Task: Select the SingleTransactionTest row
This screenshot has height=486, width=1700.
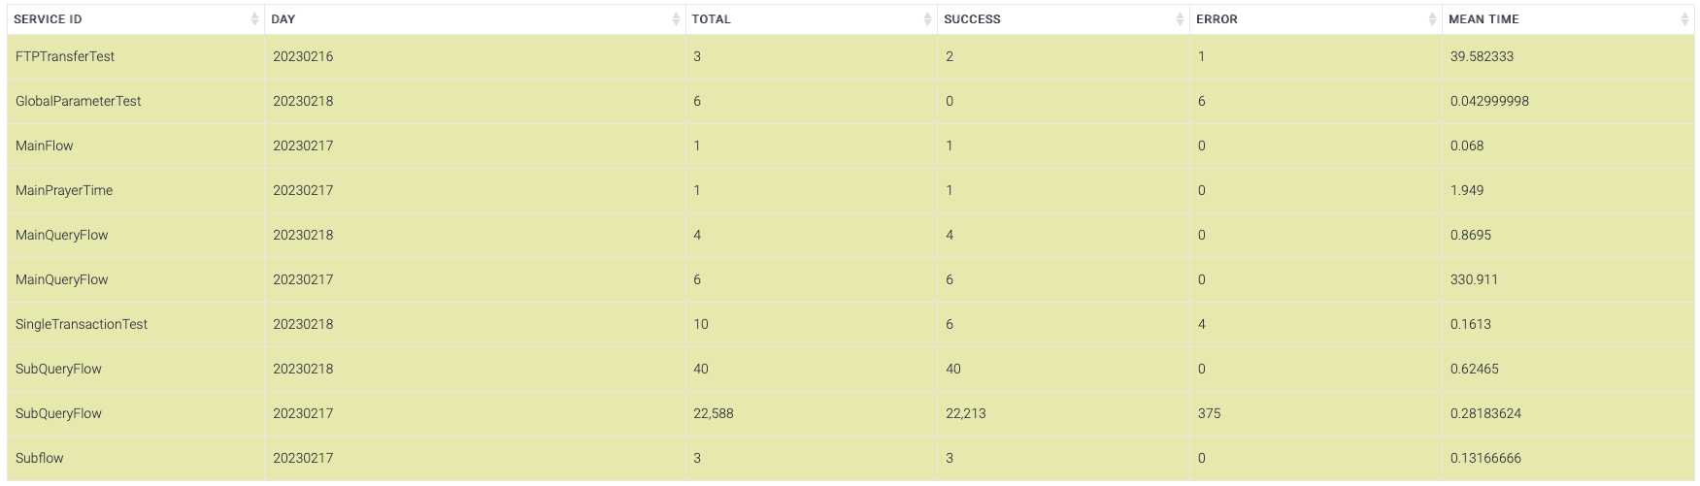Action: [x=82, y=324]
